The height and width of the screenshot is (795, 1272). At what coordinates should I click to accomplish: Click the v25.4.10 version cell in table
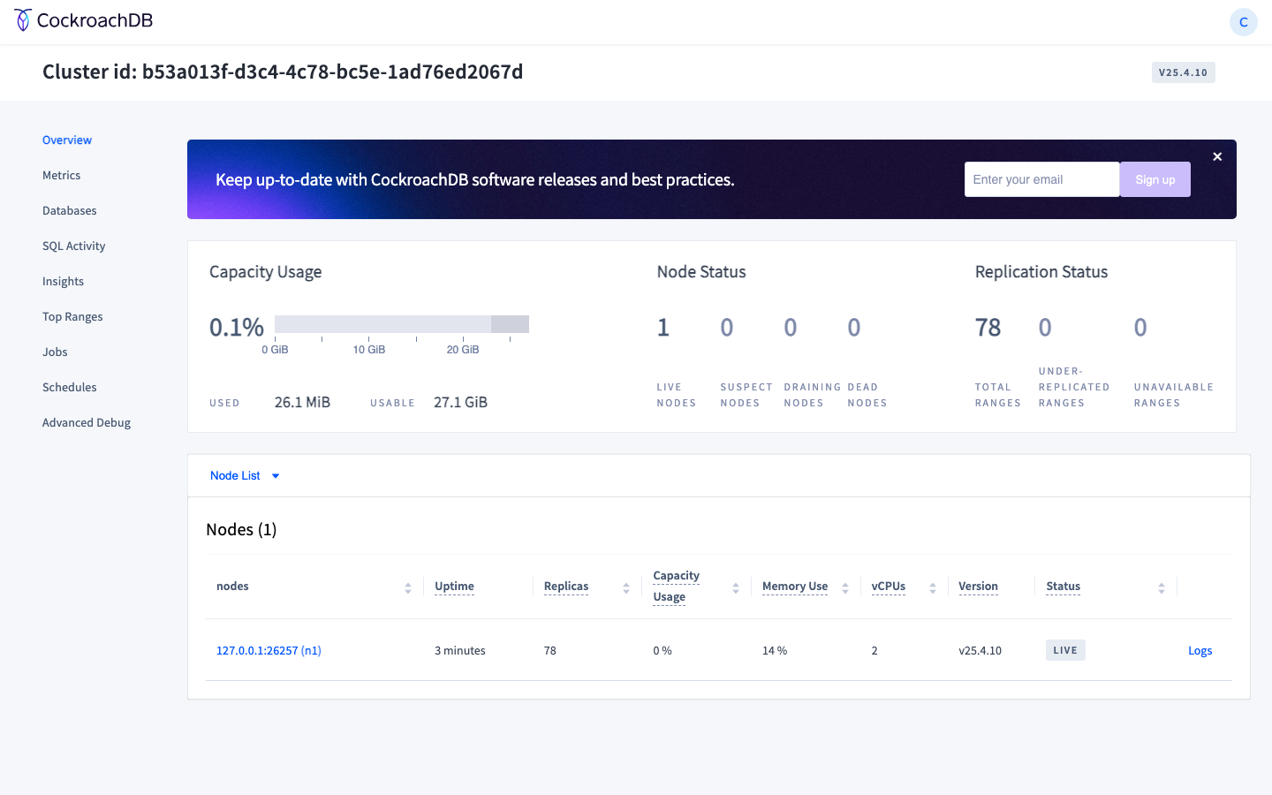click(980, 650)
